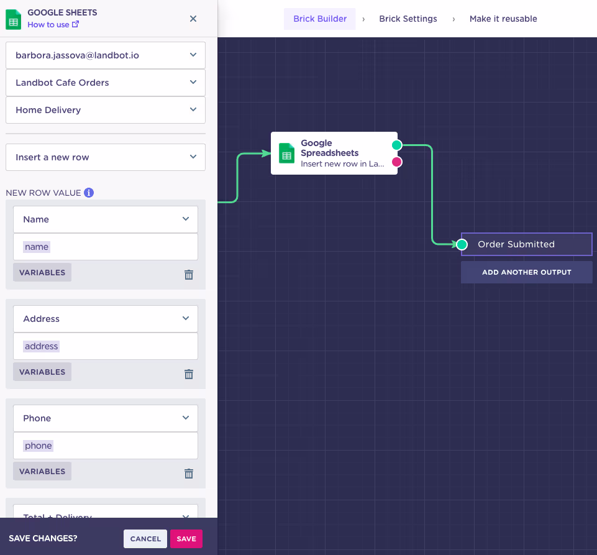Delete the Name row value
597x555 pixels.
189,275
